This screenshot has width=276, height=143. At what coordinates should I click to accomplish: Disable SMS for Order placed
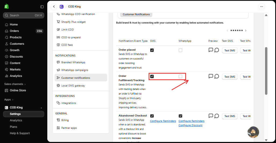152,50
